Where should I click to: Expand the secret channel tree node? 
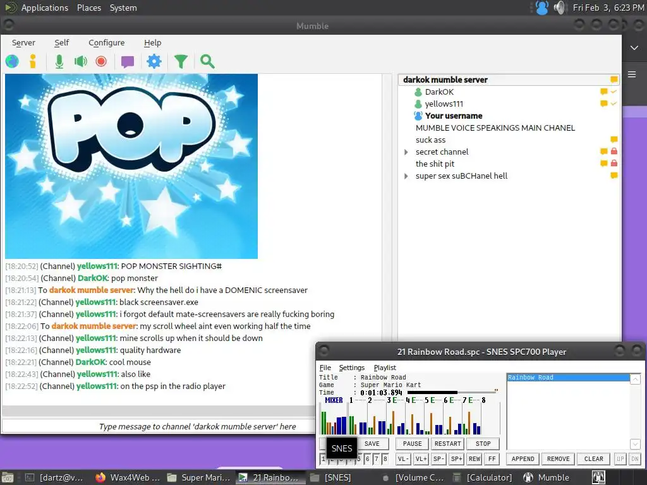pyautogui.click(x=406, y=152)
